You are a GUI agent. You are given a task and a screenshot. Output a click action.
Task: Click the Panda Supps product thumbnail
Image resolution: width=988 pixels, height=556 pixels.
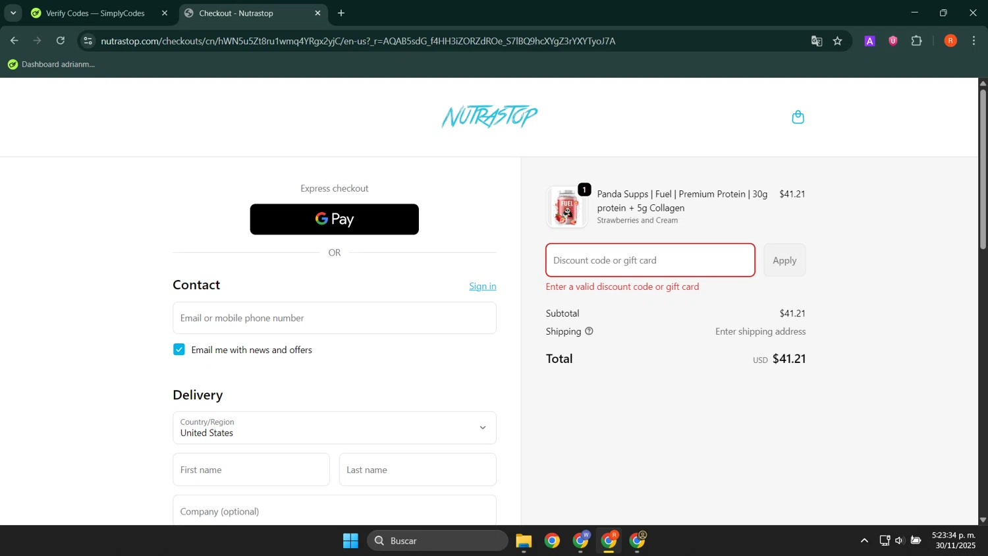coord(566,207)
